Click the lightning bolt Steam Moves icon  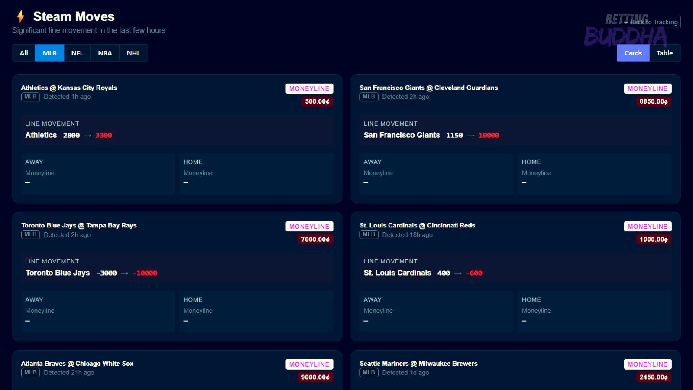pyautogui.click(x=20, y=16)
